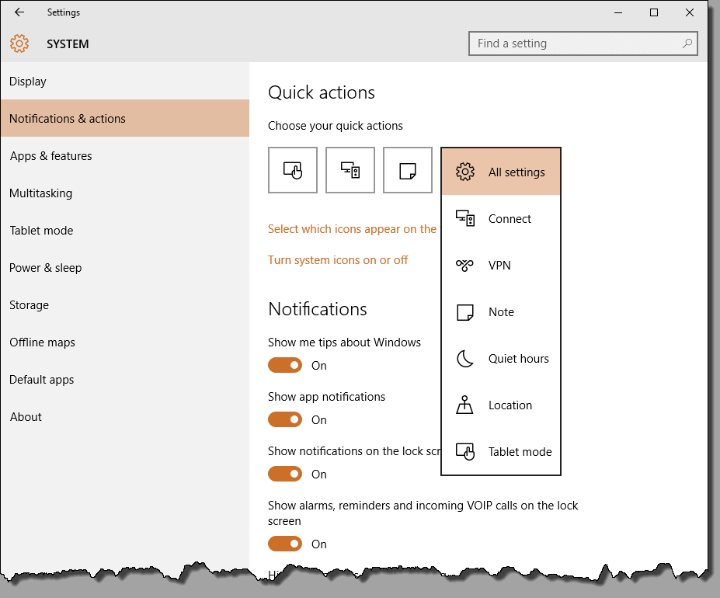Choose Note from the quick action list
This screenshot has width=720, height=598.
501,312
